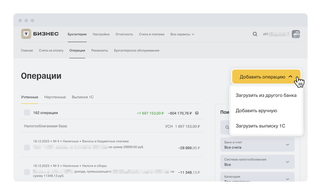This screenshot has width=321, height=195.
Task: Select Загрузить выписку 1С option
Action: (x=260, y=126)
